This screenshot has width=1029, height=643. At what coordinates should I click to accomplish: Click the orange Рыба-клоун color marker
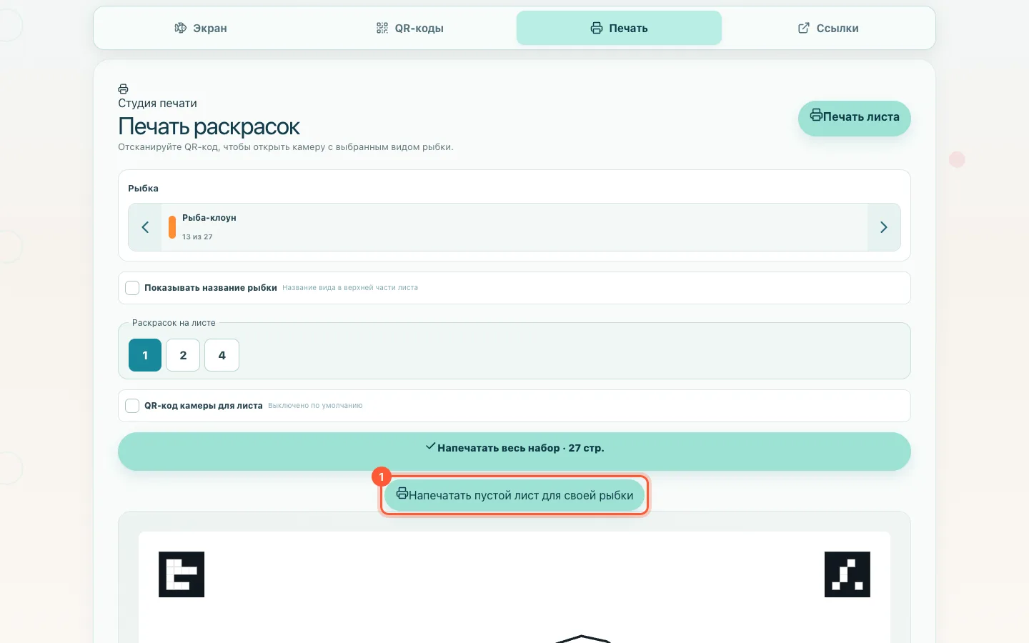pyautogui.click(x=172, y=227)
